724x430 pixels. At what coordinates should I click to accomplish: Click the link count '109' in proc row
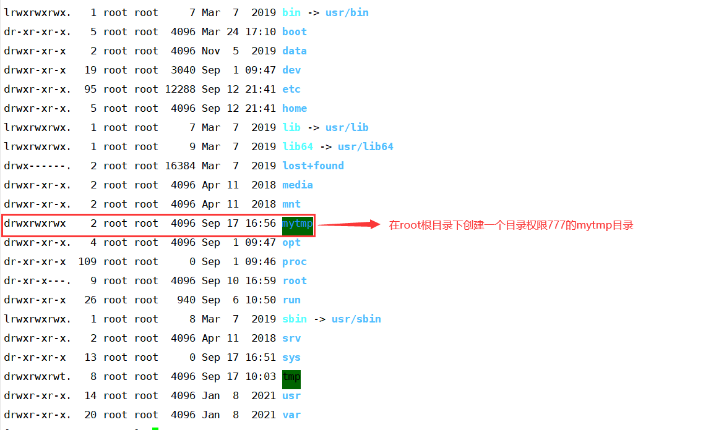tap(87, 262)
